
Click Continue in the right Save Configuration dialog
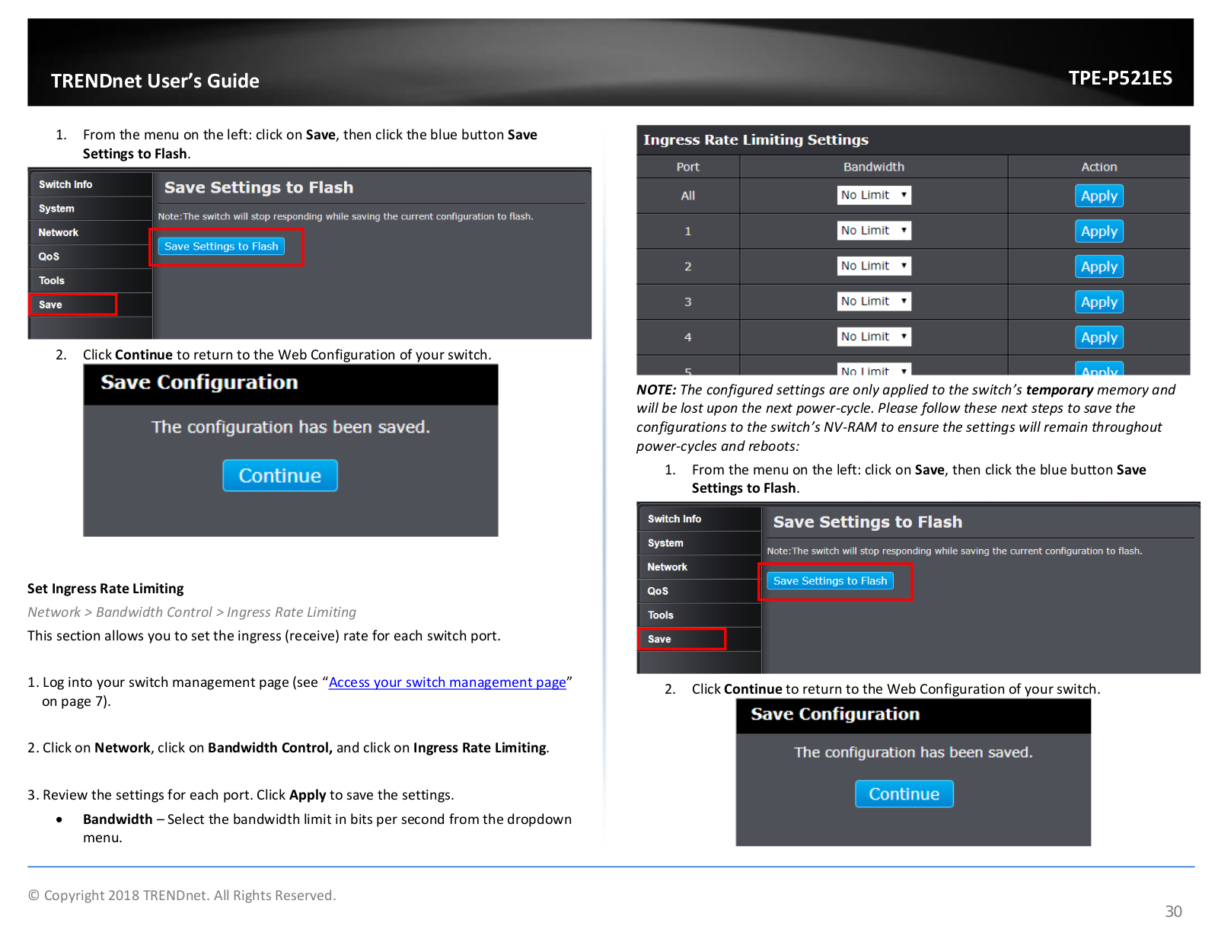(904, 794)
